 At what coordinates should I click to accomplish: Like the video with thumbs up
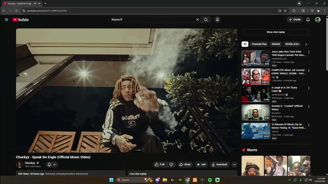click(160, 165)
